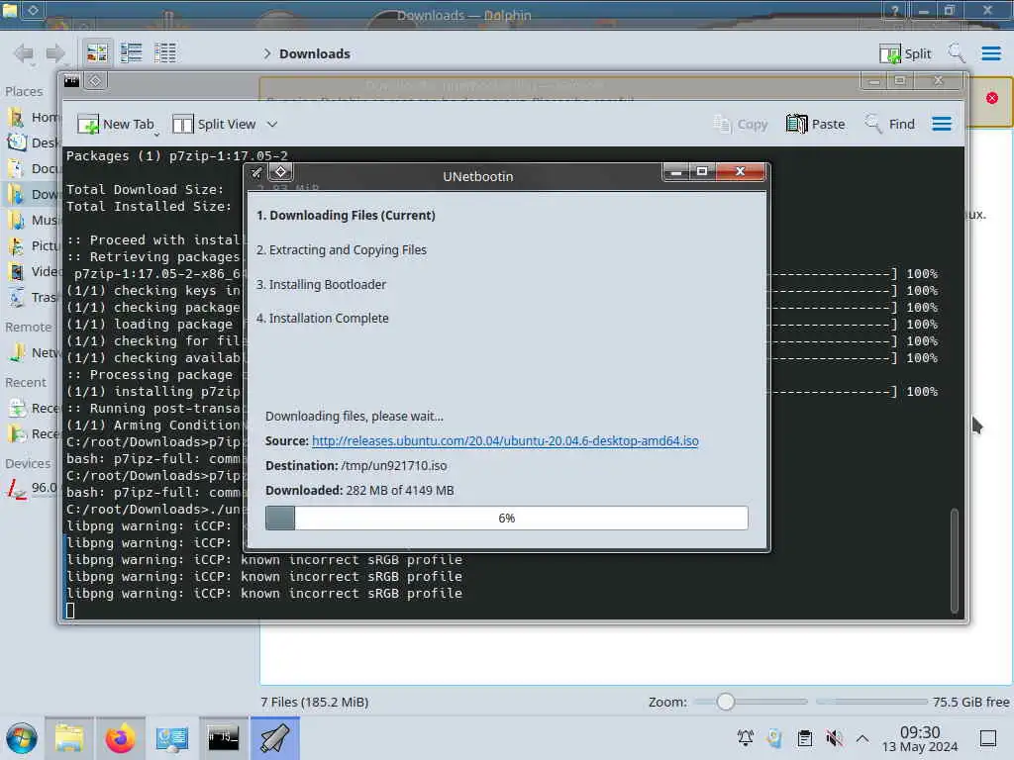
Task: Switch to UNetbootin taskbar entry
Action: [x=275, y=738]
